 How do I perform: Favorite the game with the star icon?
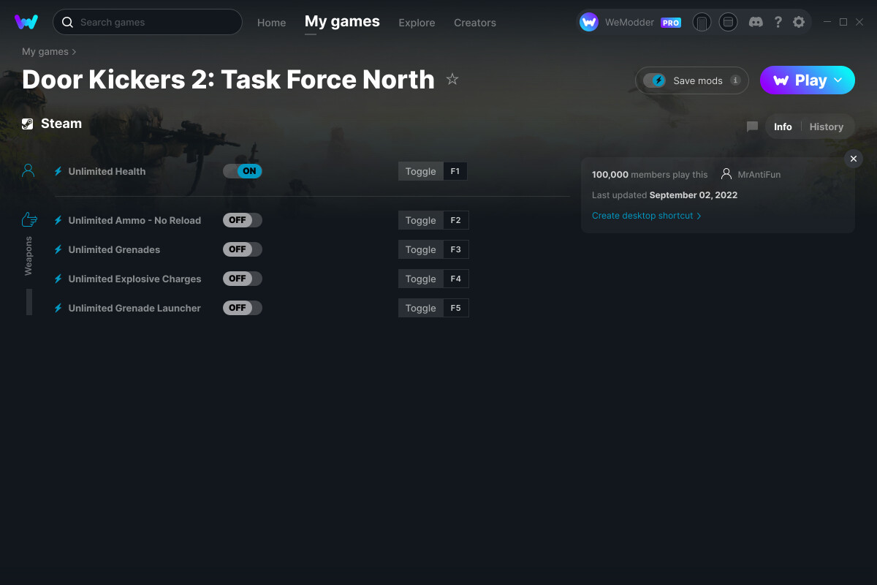[x=452, y=79]
